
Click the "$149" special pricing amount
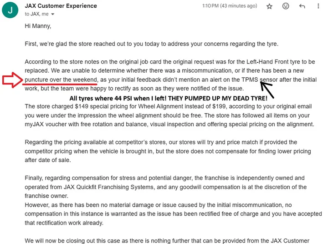(74, 106)
